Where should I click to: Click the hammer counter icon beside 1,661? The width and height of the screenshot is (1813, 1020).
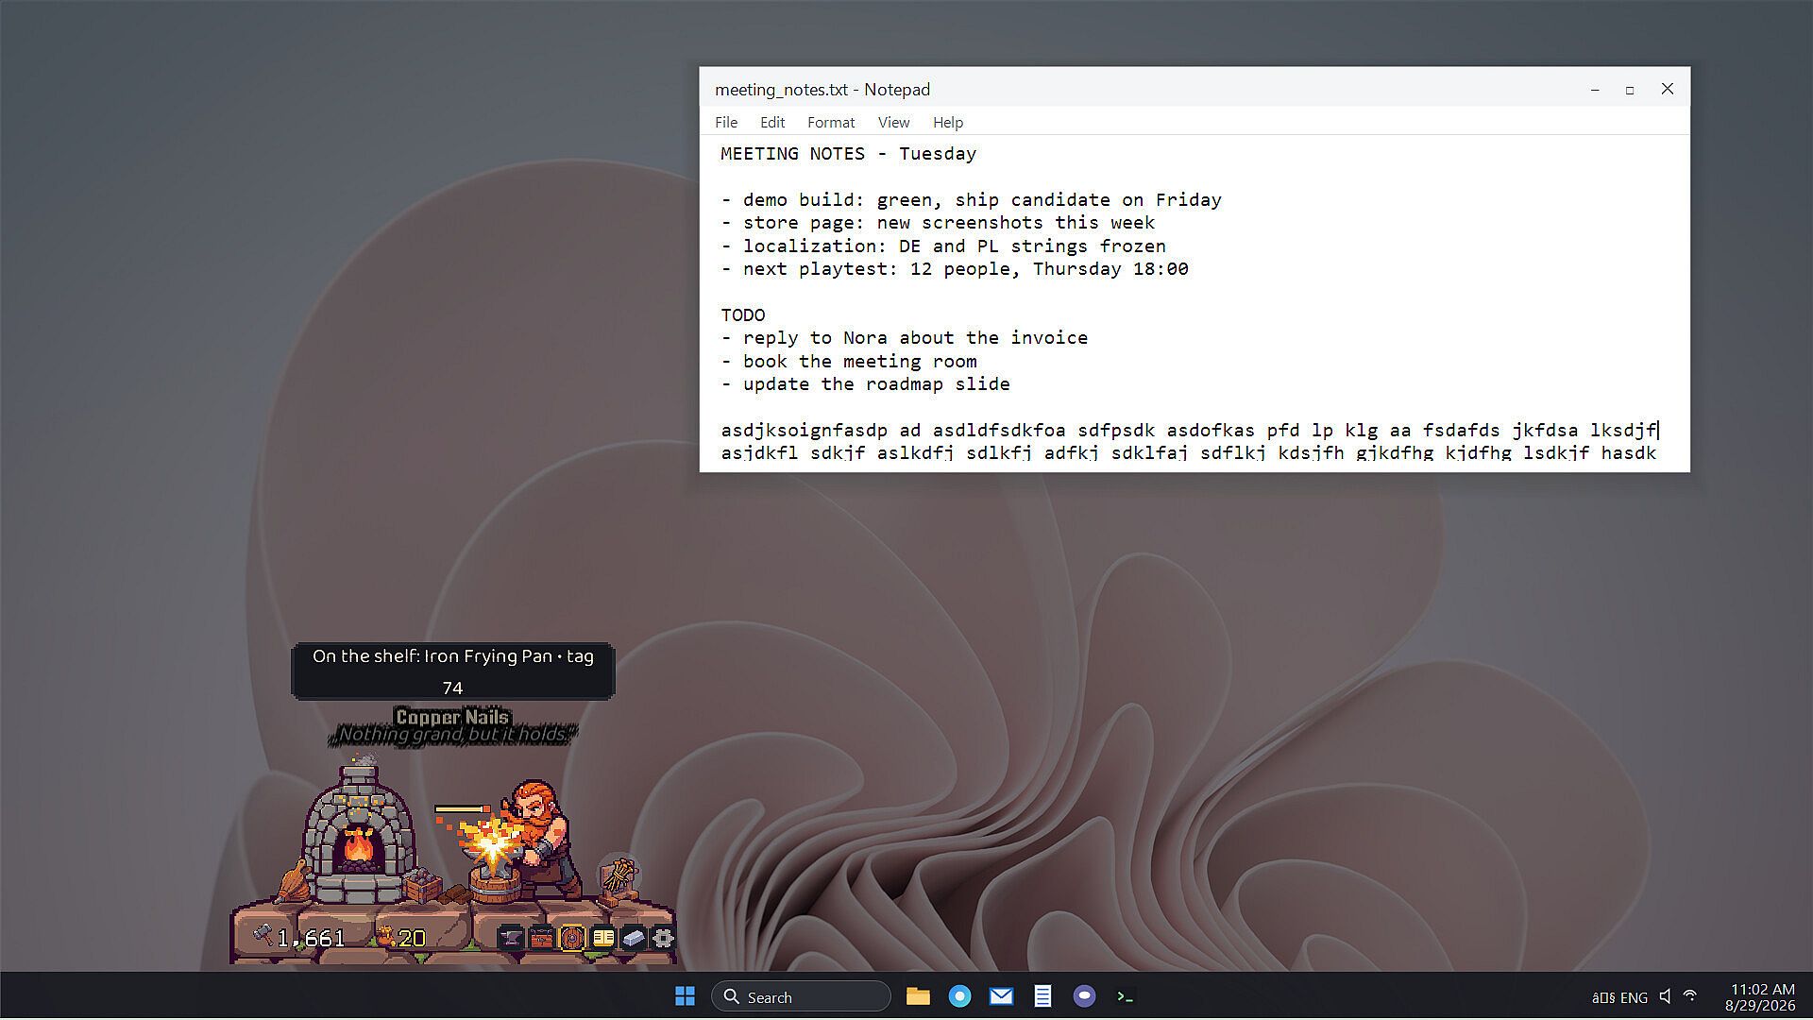tap(263, 936)
